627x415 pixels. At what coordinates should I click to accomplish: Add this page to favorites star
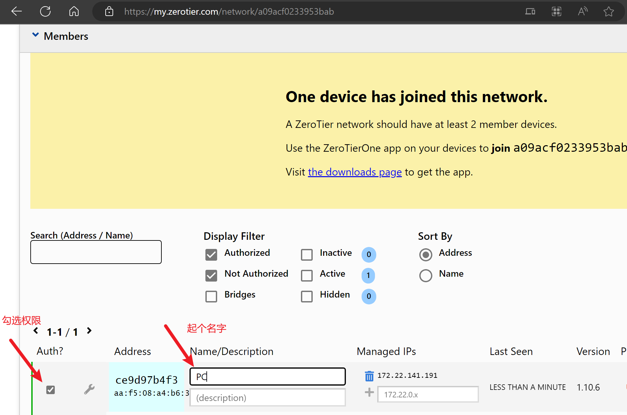(x=608, y=12)
